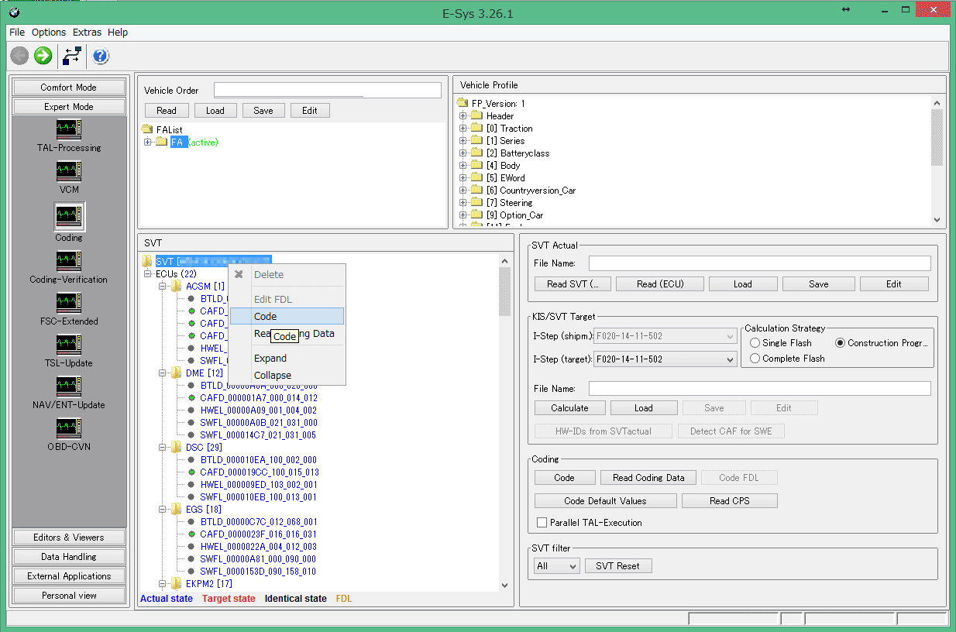Click the Read SVT button
This screenshot has height=632, width=956.
coord(573,284)
